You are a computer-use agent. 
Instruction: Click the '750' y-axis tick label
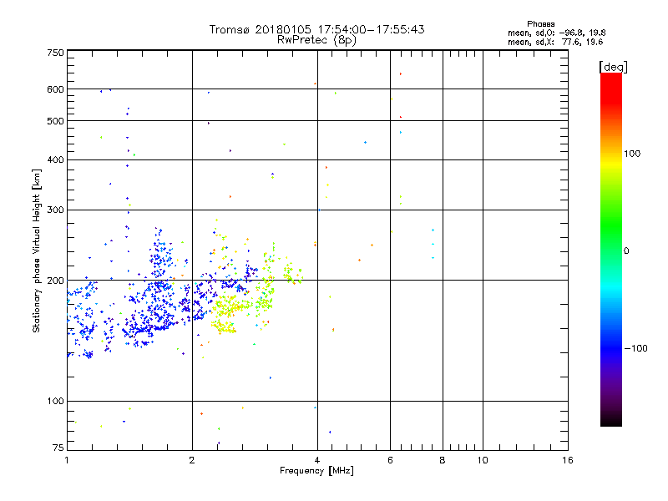(55, 53)
